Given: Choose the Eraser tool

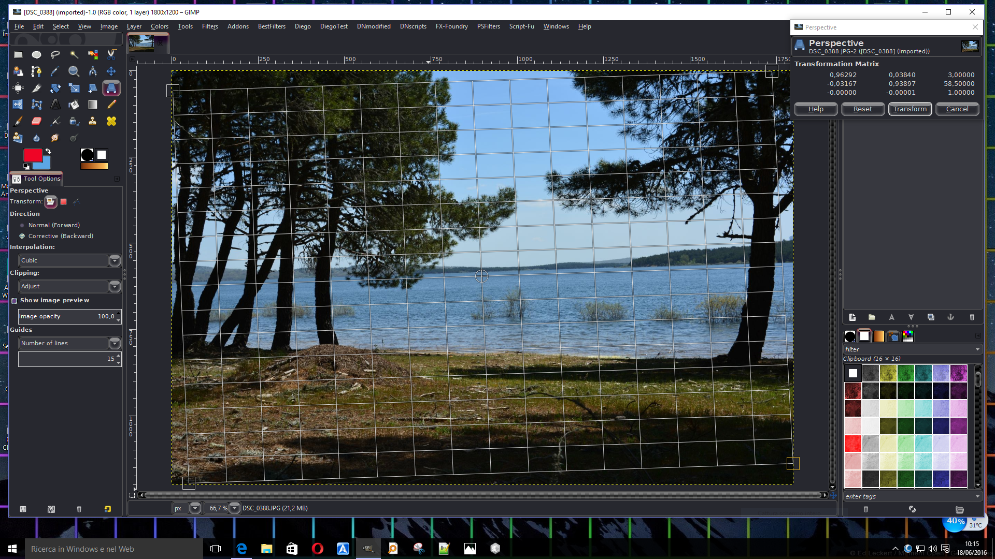Looking at the screenshot, I should pos(36,121).
